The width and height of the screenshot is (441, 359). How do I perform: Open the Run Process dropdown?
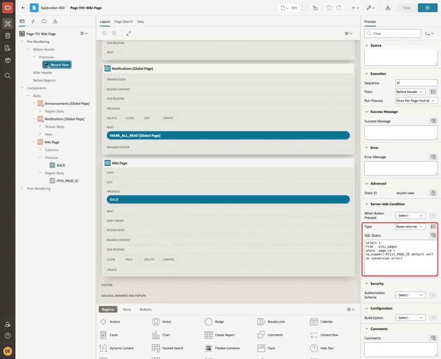coord(416,101)
